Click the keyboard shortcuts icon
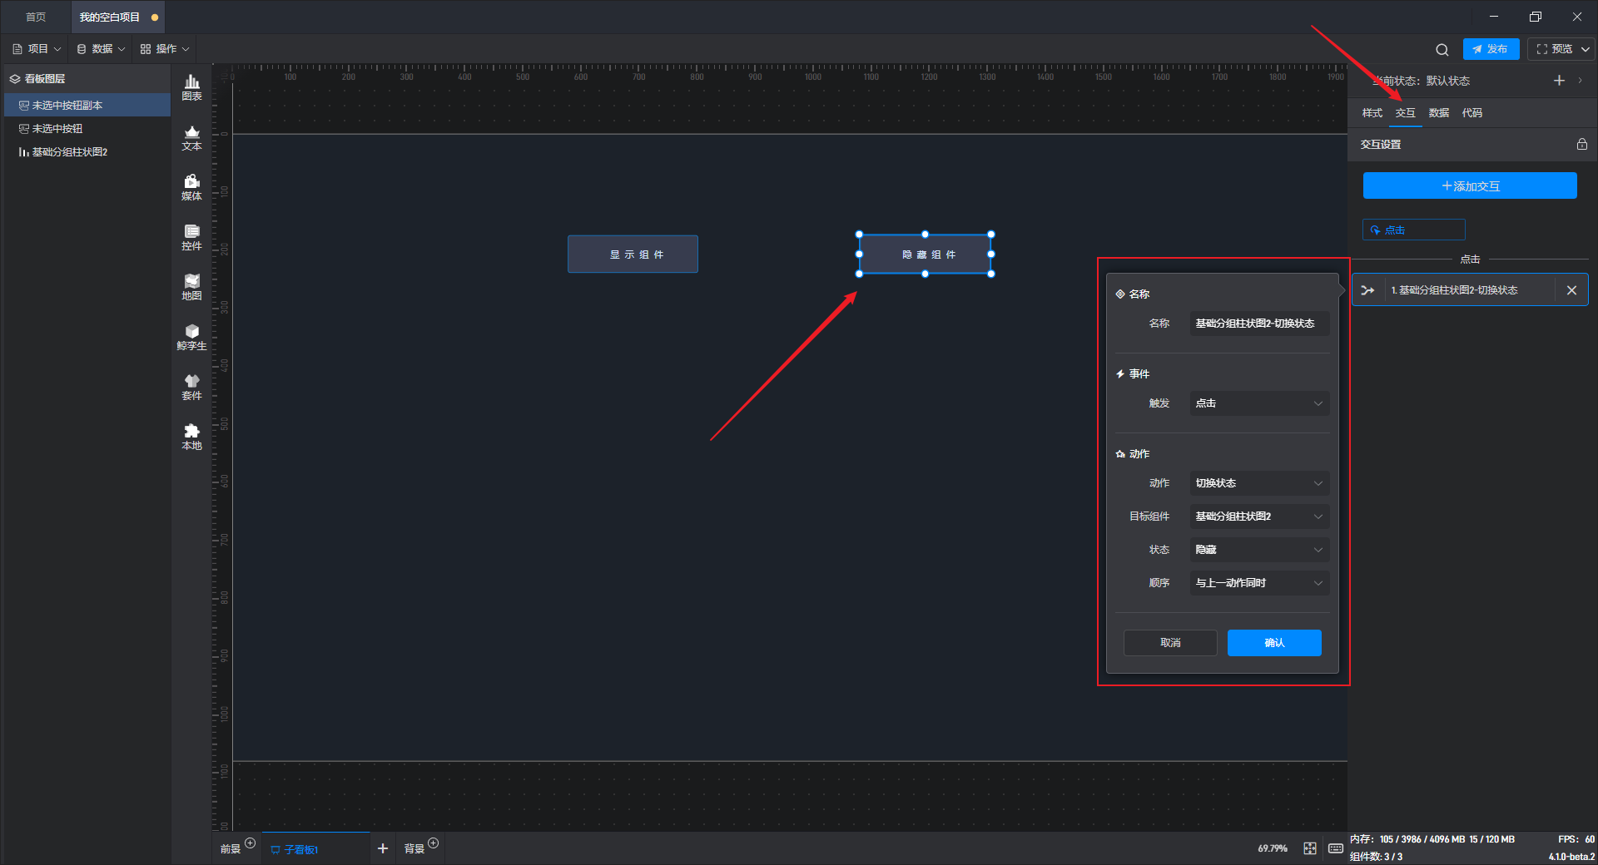The width and height of the screenshot is (1598, 865). coord(1335,848)
